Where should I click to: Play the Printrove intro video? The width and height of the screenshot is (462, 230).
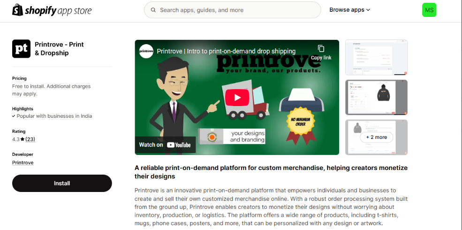[236, 98]
